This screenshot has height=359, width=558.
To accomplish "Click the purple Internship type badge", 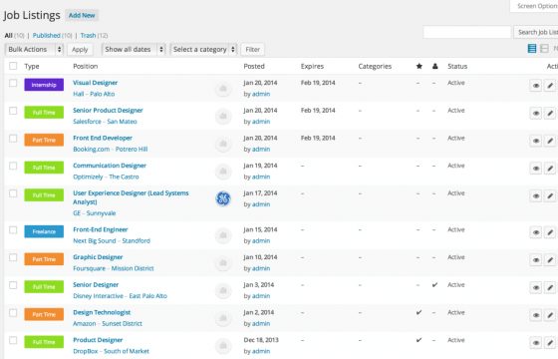I will coord(44,85).
